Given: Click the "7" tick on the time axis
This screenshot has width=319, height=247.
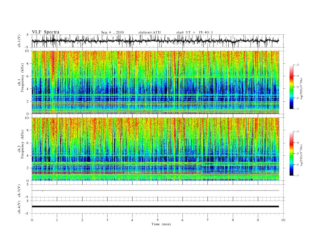Looking at the screenshot, I should (208, 220).
